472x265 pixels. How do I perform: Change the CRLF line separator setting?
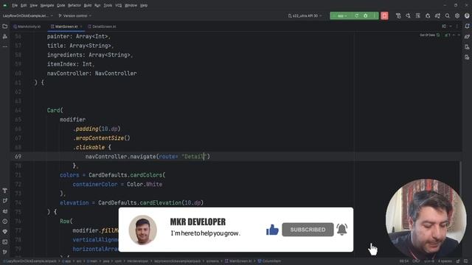click(416, 261)
